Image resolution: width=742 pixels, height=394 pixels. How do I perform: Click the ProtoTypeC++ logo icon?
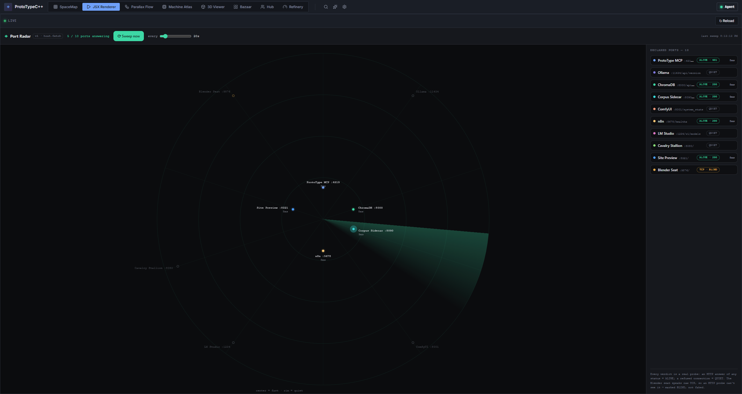[x=8, y=7]
